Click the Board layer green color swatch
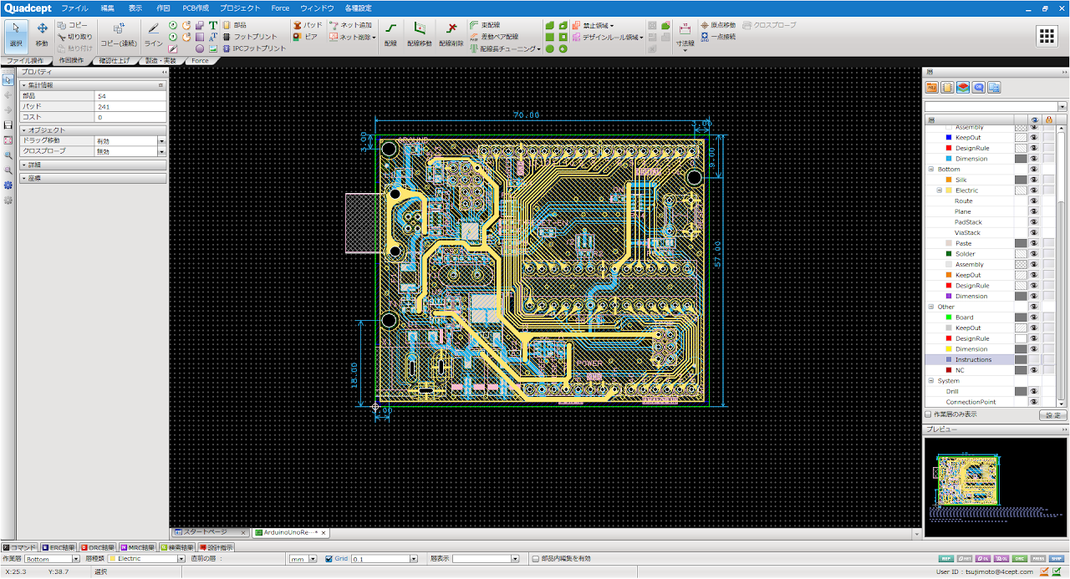 (x=948, y=317)
